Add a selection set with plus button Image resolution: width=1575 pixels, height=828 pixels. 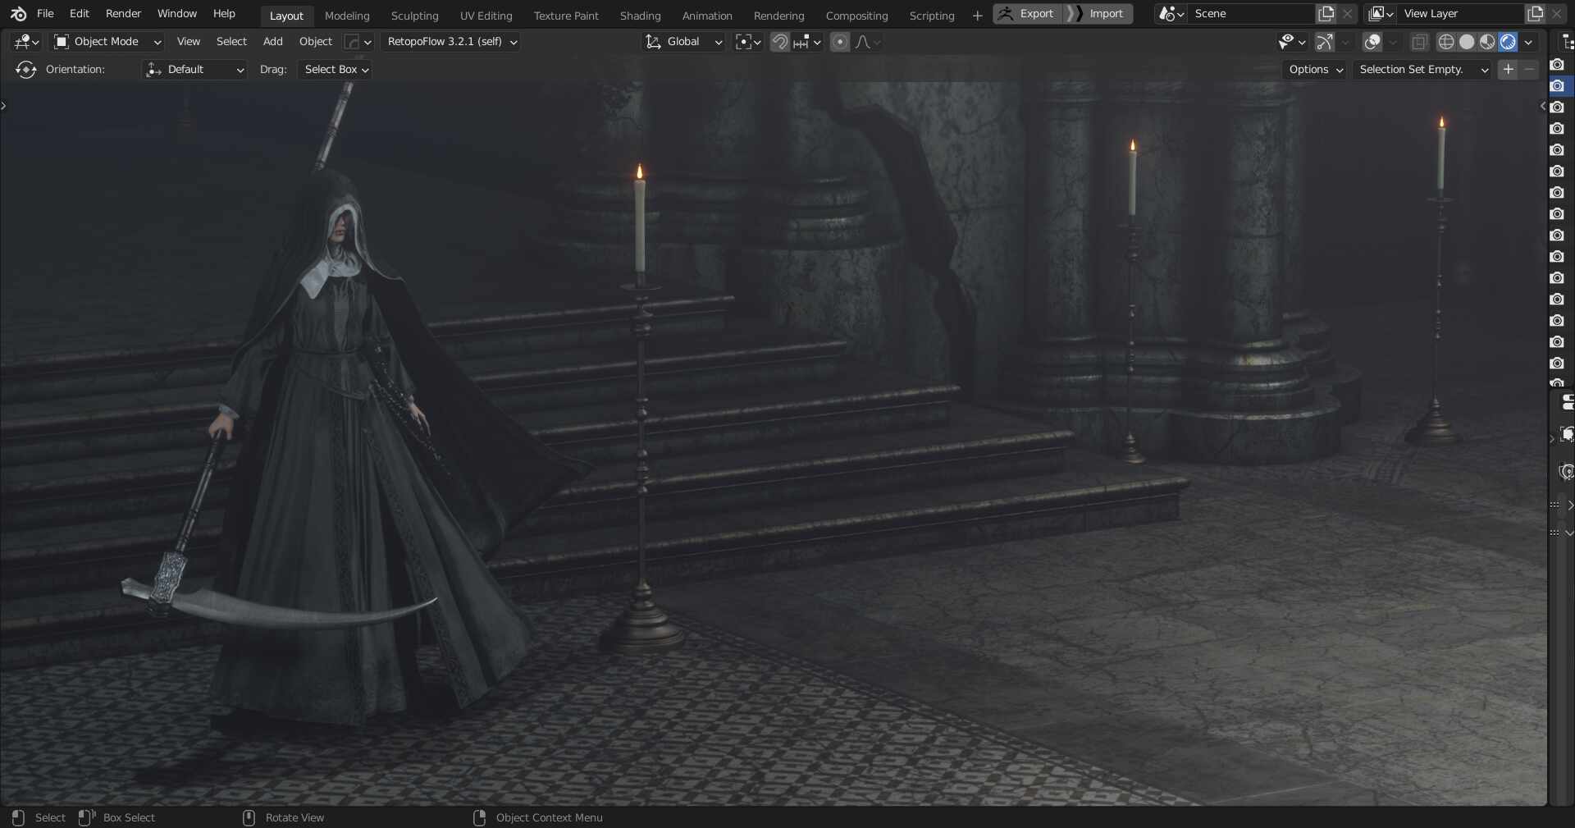tap(1508, 70)
